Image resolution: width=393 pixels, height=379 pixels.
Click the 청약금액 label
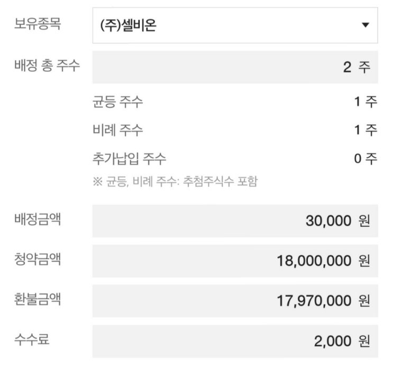38,259
